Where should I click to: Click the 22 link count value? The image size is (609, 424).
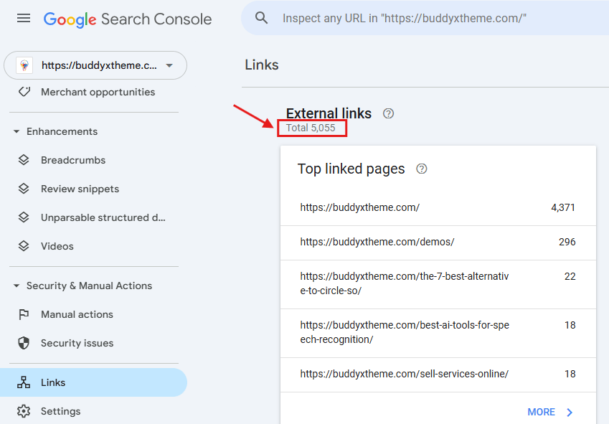[570, 276]
